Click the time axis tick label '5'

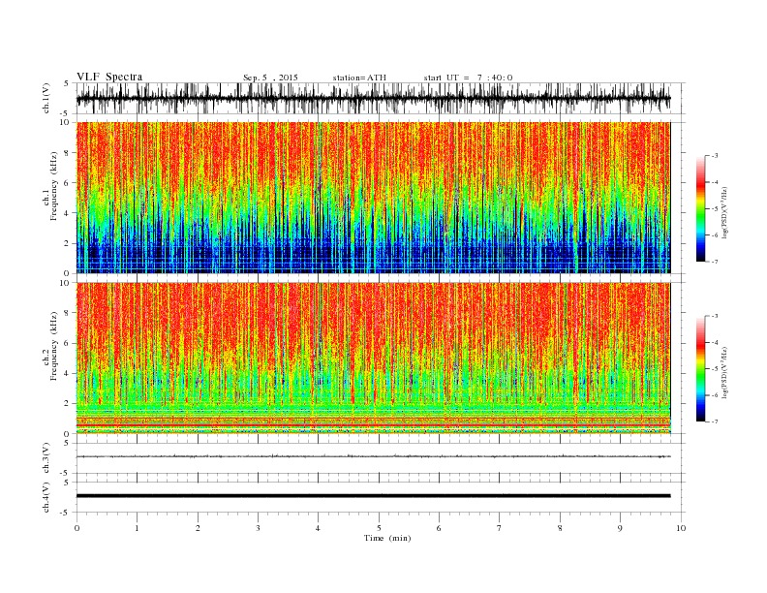pyautogui.click(x=379, y=528)
